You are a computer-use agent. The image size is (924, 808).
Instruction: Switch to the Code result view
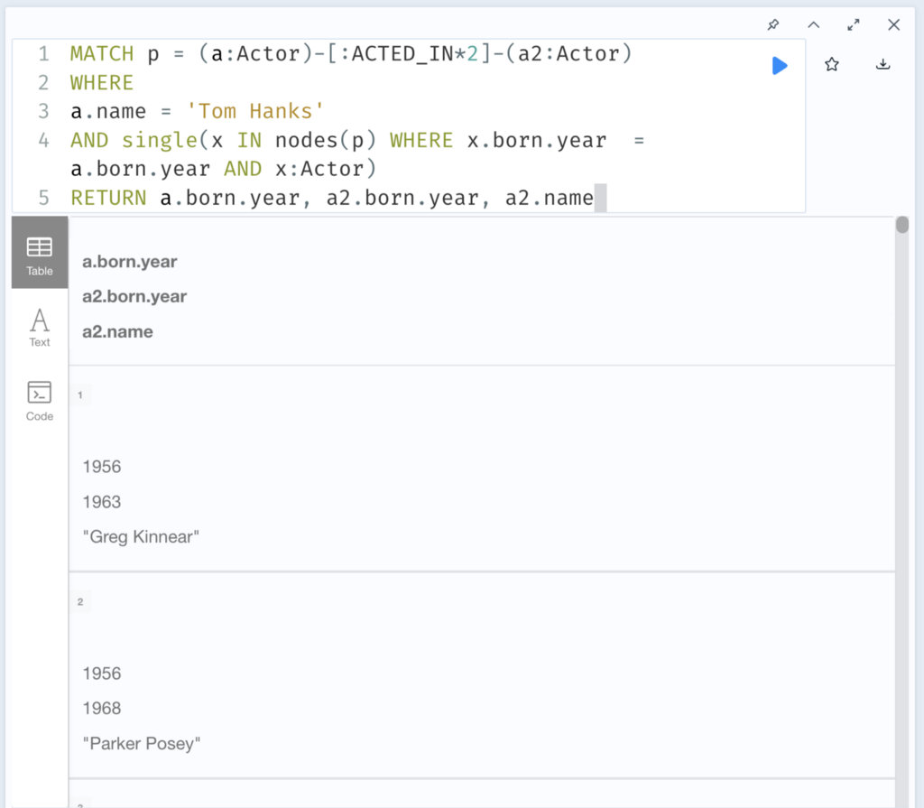[x=40, y=401]
